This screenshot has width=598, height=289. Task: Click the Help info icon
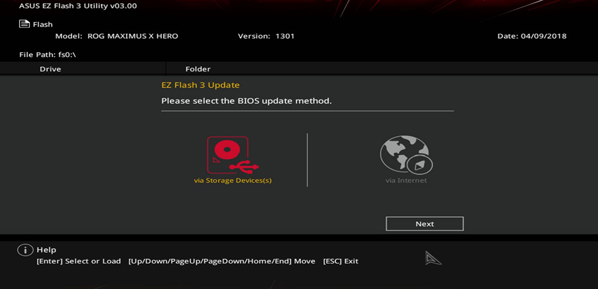tap(25, 250)
